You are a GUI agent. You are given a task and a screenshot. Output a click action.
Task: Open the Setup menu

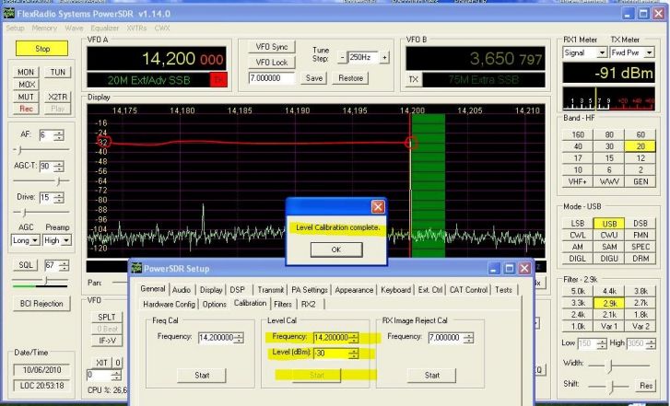point(15,29)
